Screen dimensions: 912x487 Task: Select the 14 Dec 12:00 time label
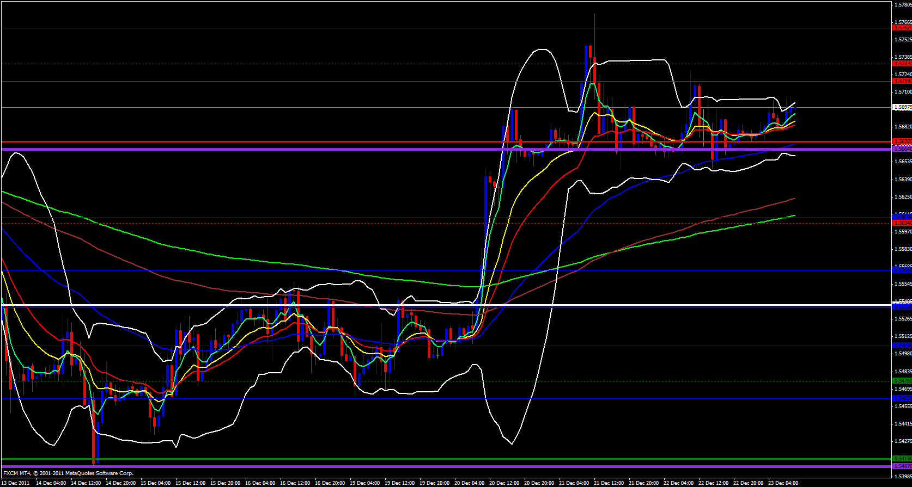[x=85, y=483]
